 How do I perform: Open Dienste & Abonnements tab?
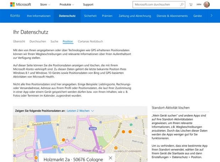pyautogui.click(x=172, y=16)
